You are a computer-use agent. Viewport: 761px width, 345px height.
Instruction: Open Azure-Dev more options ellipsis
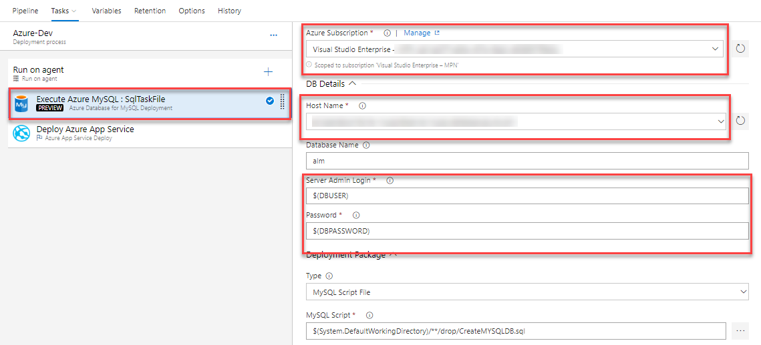coord(273,35)
